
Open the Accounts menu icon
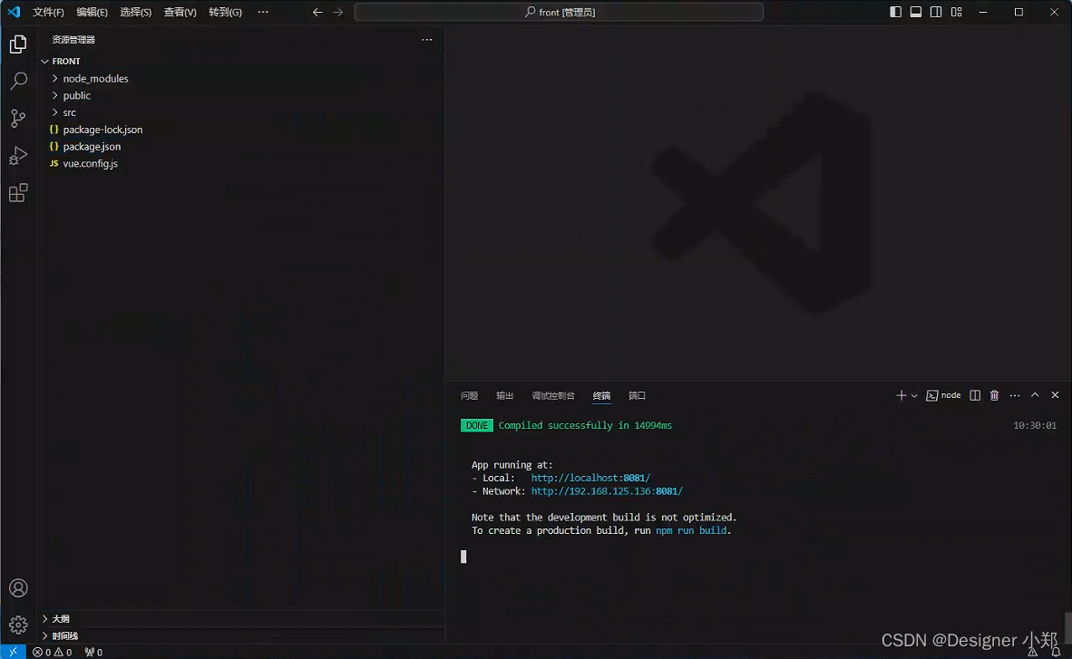(18, 588)
